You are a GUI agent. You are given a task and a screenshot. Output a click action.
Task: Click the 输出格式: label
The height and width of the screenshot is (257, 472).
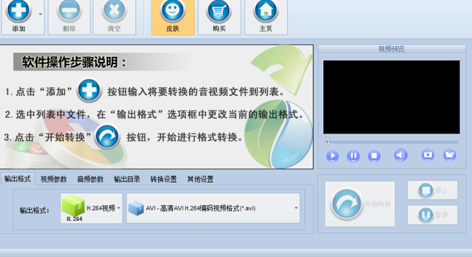point(34,210)
